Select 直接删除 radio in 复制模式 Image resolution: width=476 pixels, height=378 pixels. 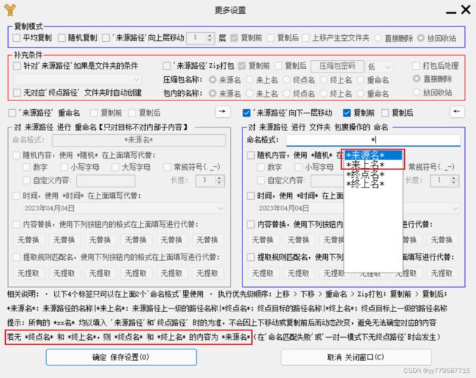point(378,38)
